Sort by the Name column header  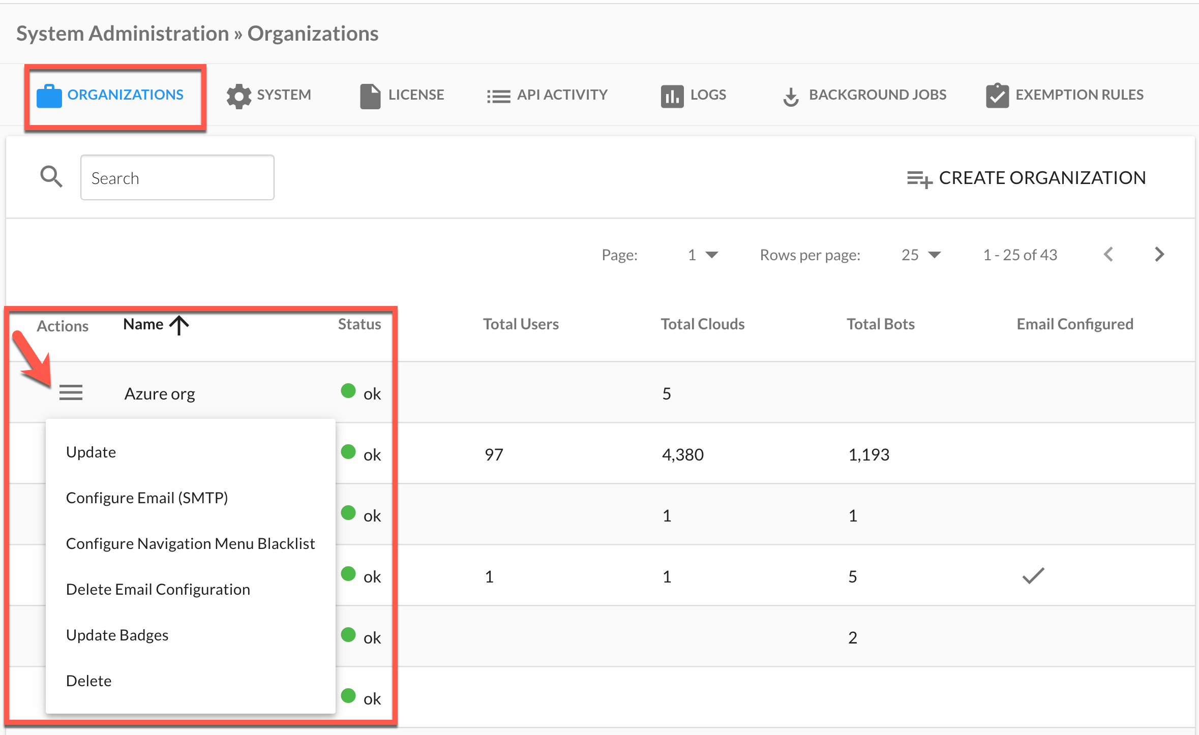(143, 324)
